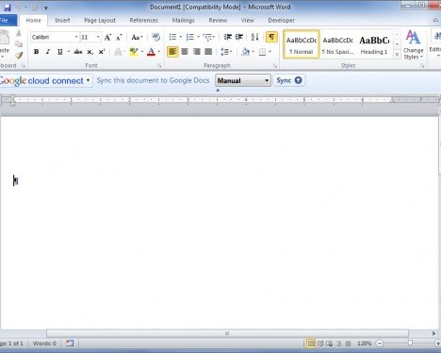Click the 120% zoom level
The width and height of the screenshot is (441, 353).
point(365,344)
